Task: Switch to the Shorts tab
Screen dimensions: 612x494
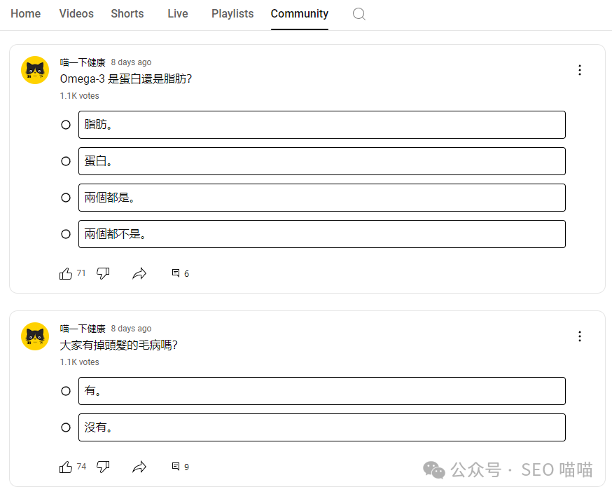Action: (x=127, y=14)
